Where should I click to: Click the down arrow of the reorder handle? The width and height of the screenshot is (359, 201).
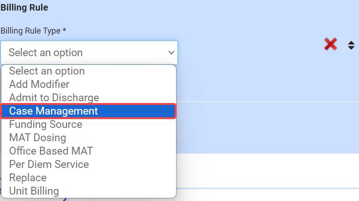click(351, 47)
